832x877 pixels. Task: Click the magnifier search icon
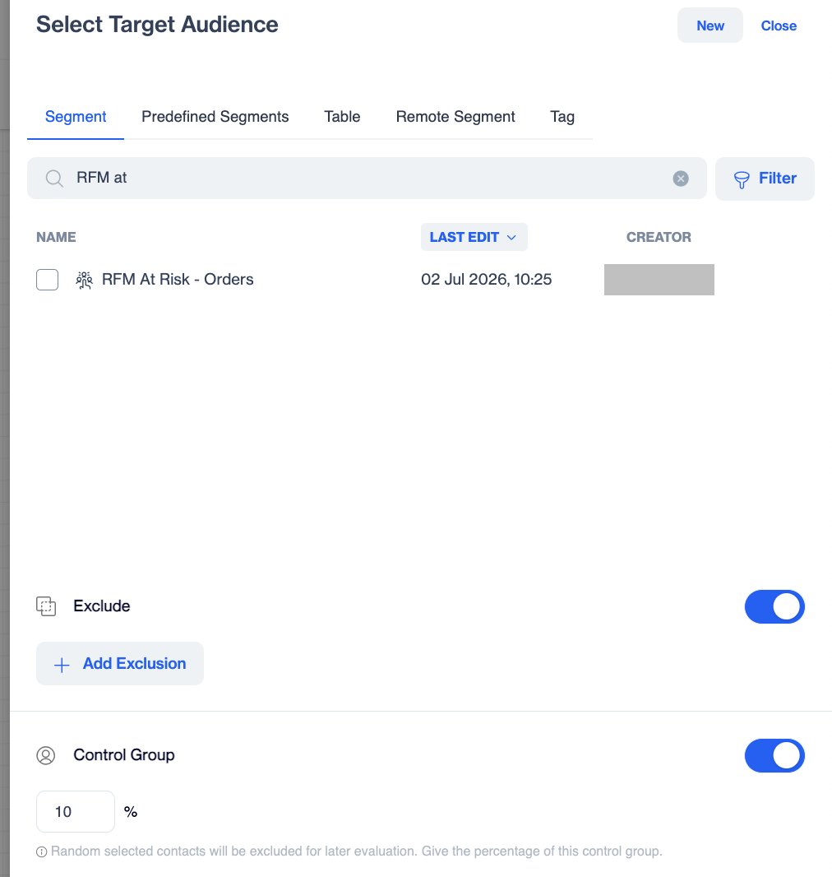pyautogui.click(x=54, y=179)
